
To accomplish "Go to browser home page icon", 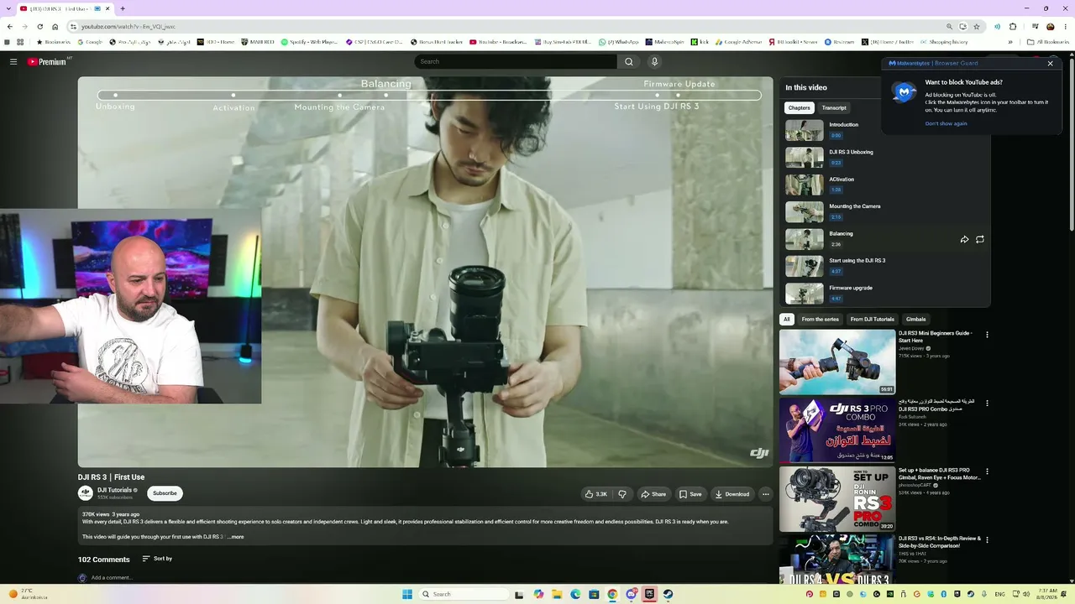I will (x=55, y=27).
